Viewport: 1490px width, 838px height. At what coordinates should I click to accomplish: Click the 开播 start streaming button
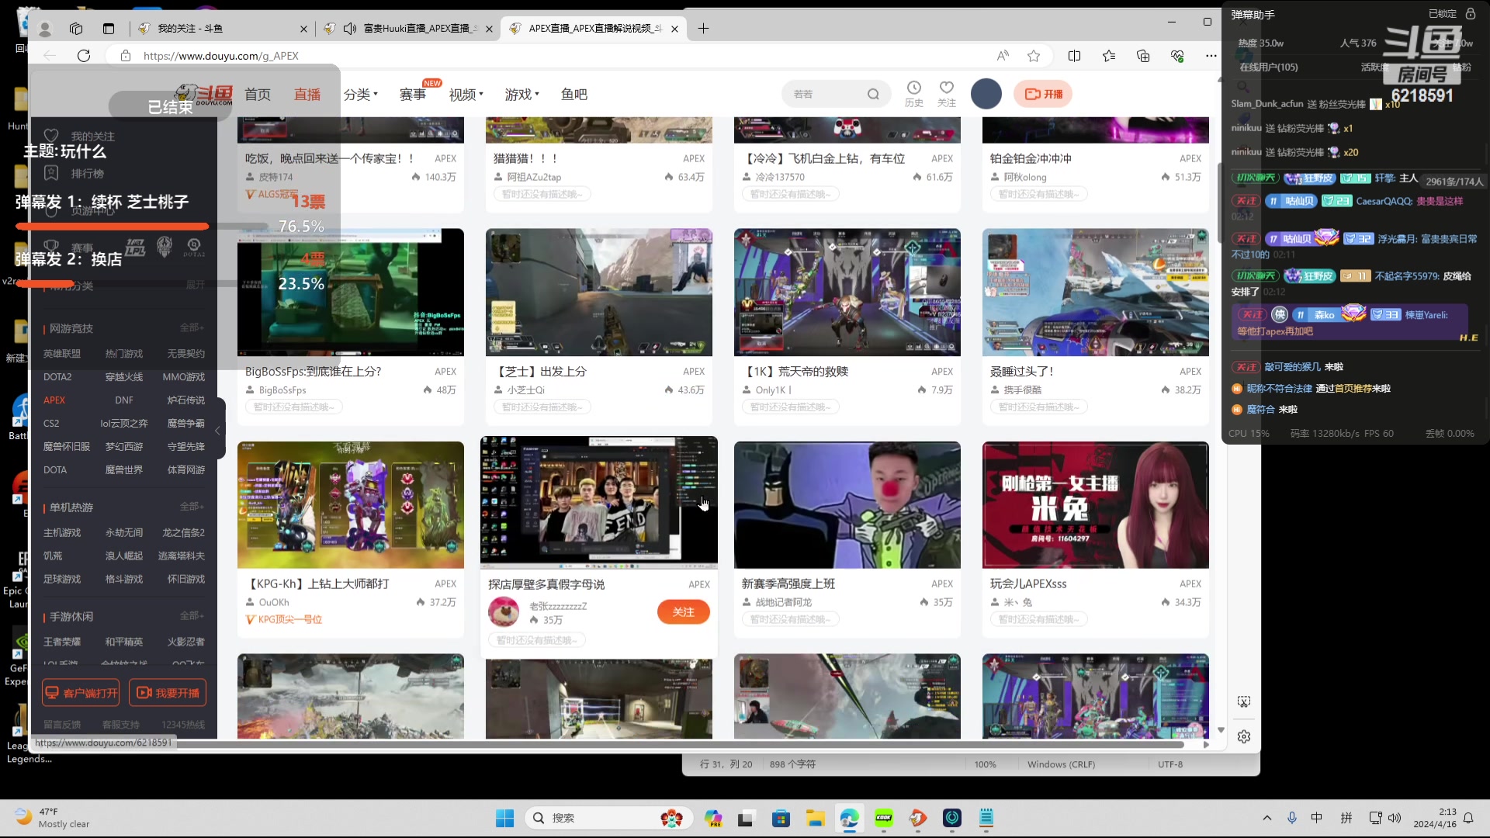click(1043, 94)
